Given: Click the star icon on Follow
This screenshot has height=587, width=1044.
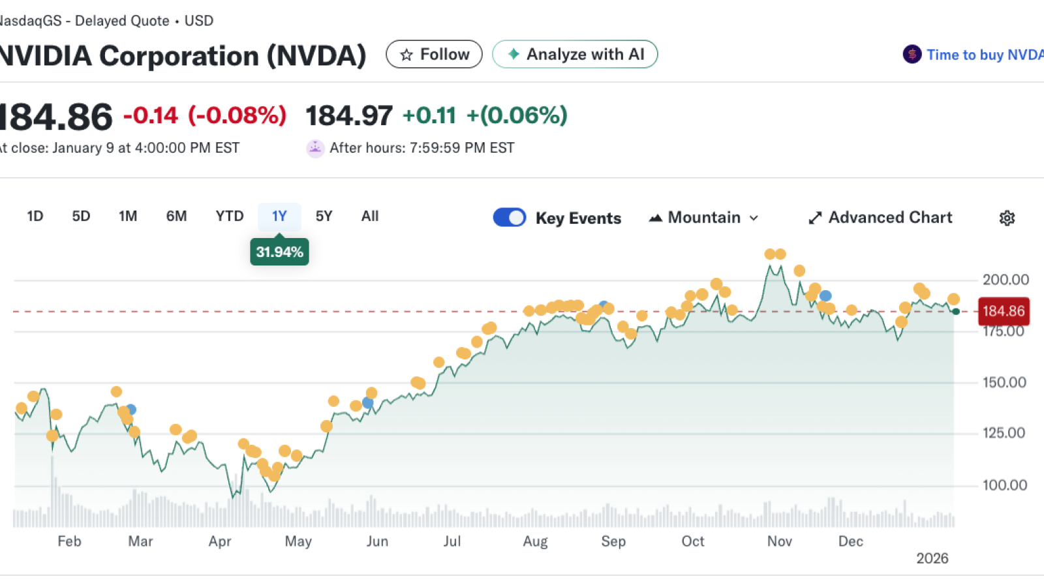Looking at the screenshot, I should [407, 55].
